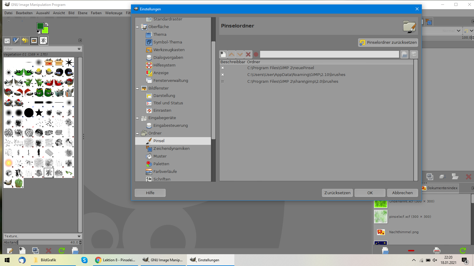Image resolution: width=474 pixels, height=266 pixels.
Task: Click the move folder down arrow
Action: [240, 54]
